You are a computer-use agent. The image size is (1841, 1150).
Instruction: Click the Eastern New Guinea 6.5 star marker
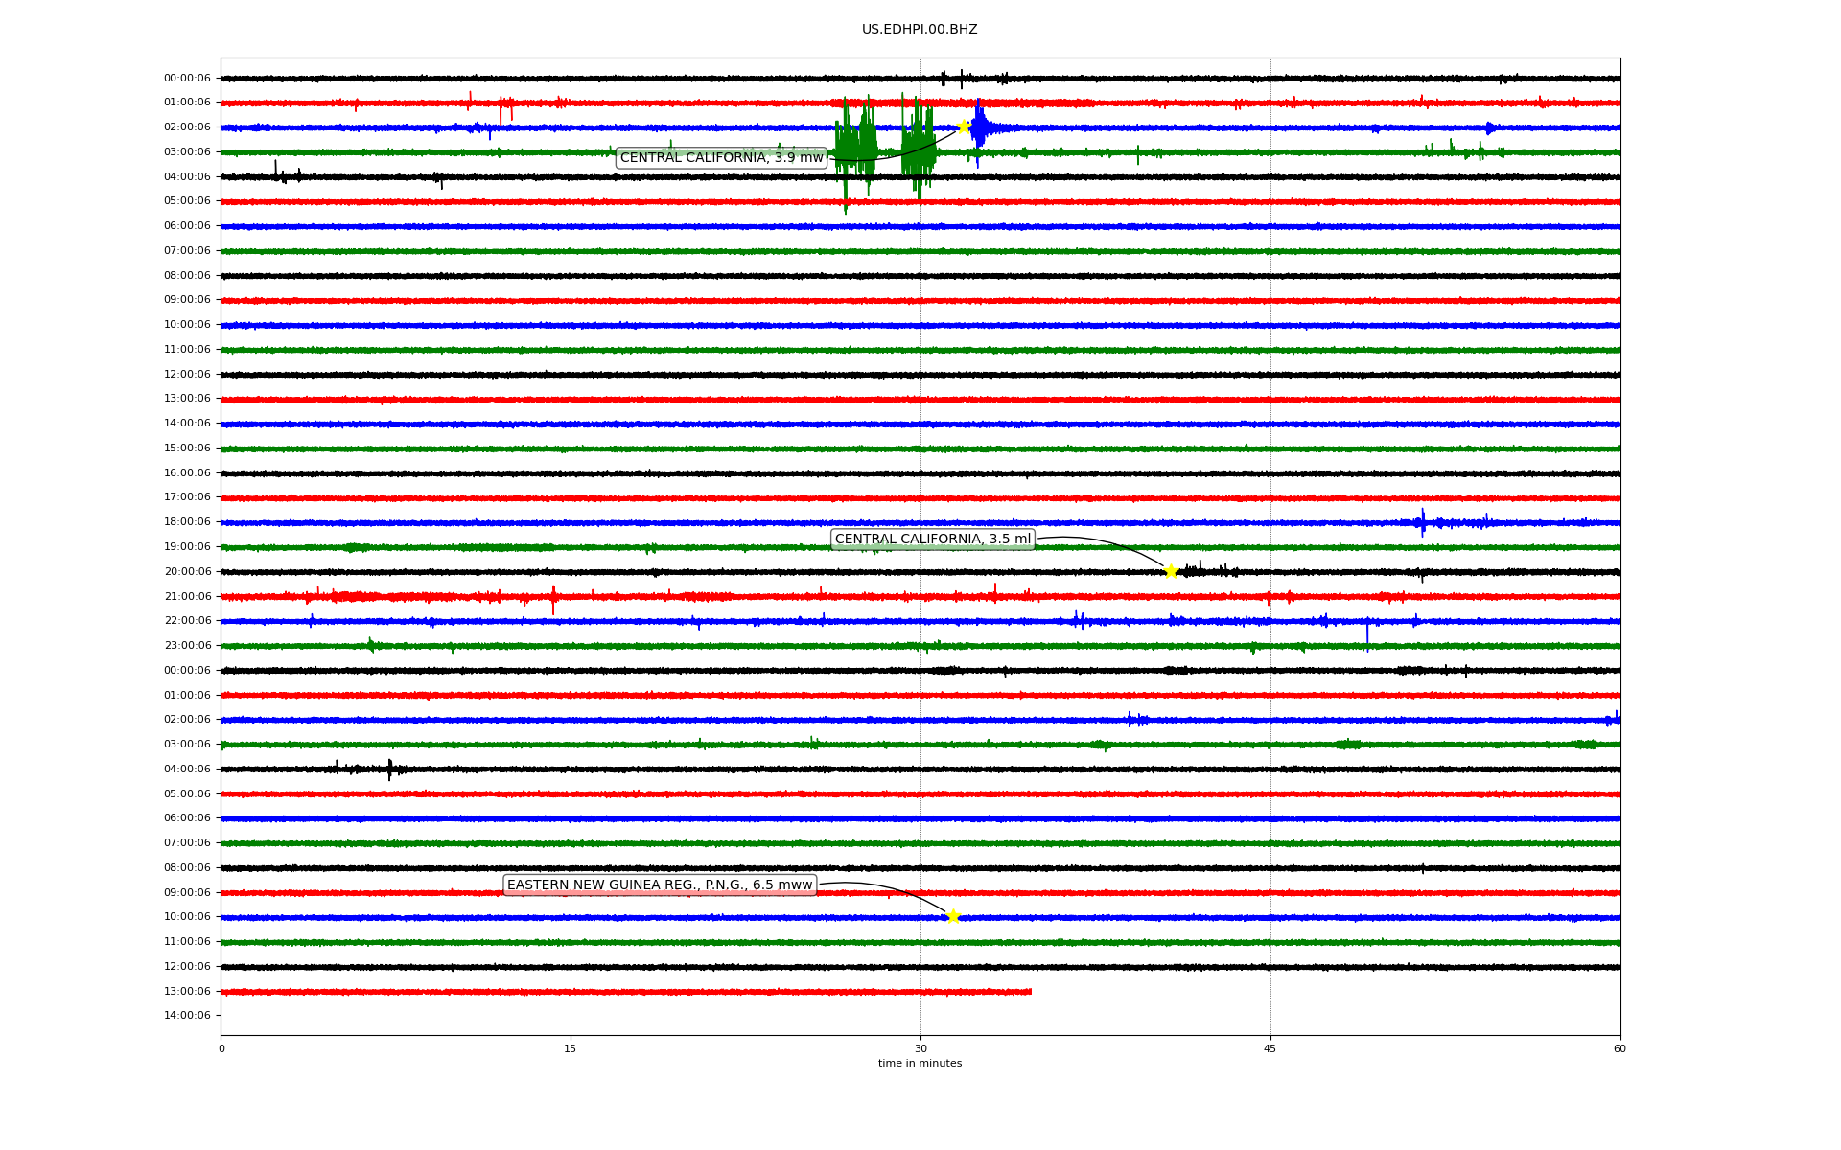(952, 916)
